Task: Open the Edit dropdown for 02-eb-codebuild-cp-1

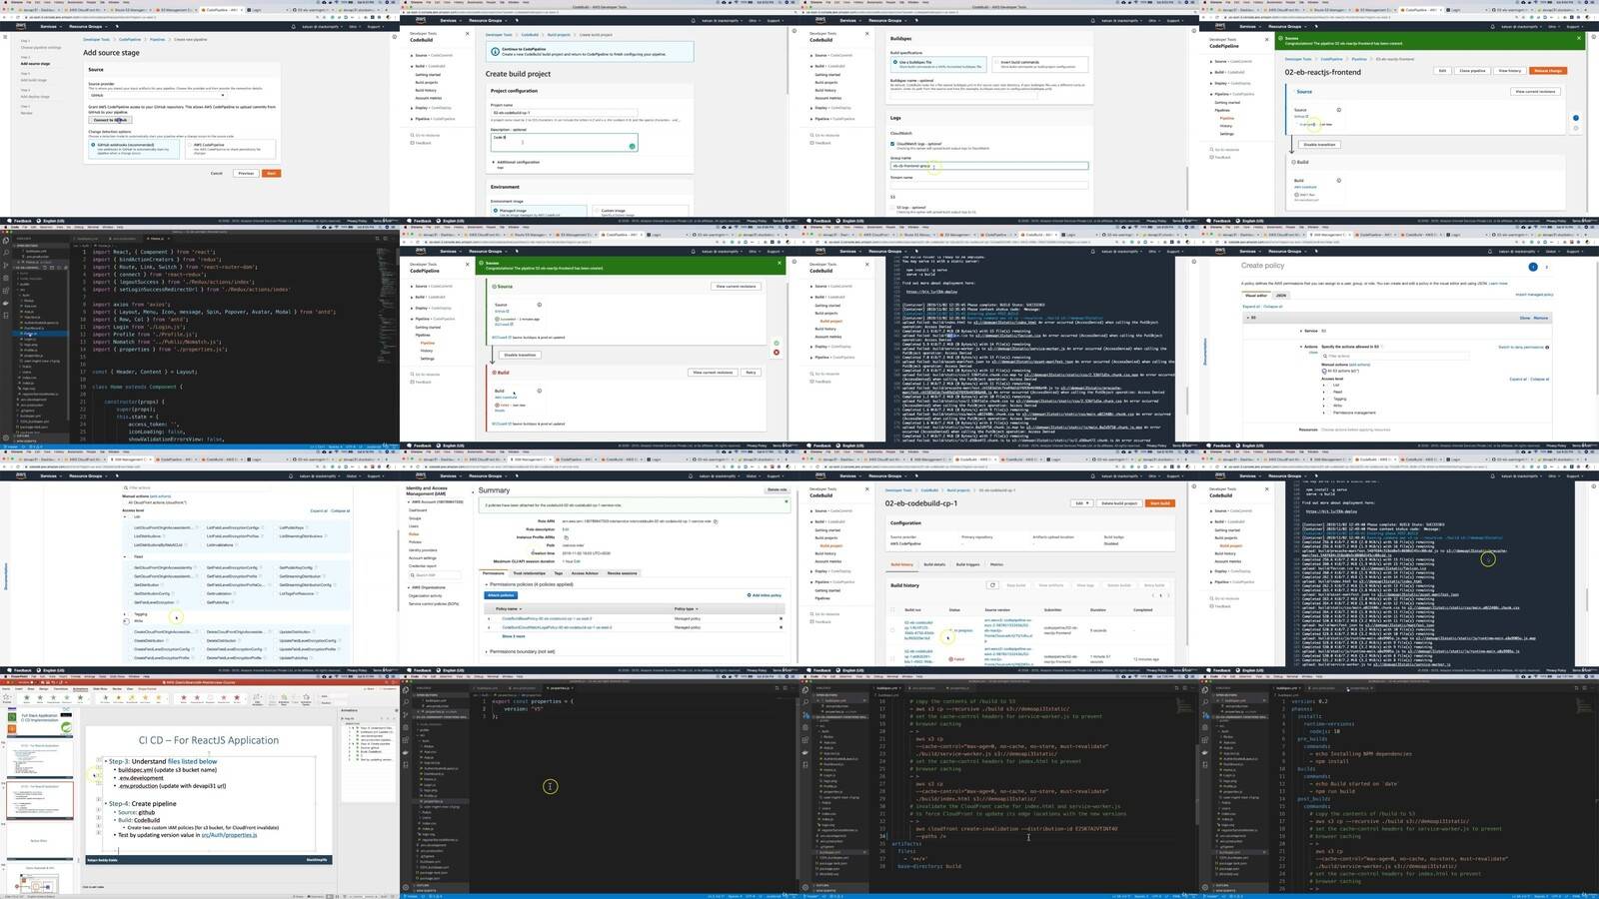Action: tap(1081, 503)
